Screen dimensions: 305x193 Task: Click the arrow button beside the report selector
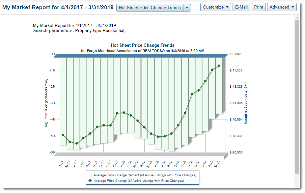(187, 8)
